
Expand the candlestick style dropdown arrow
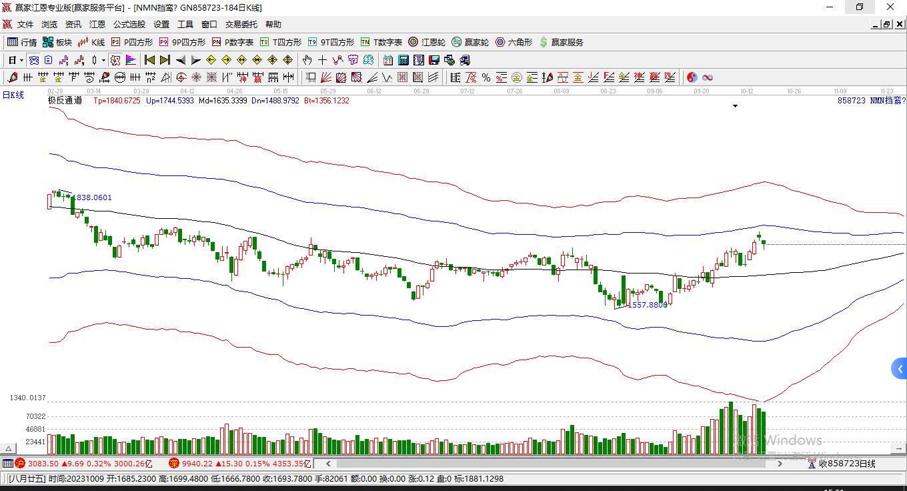(103, 60)
